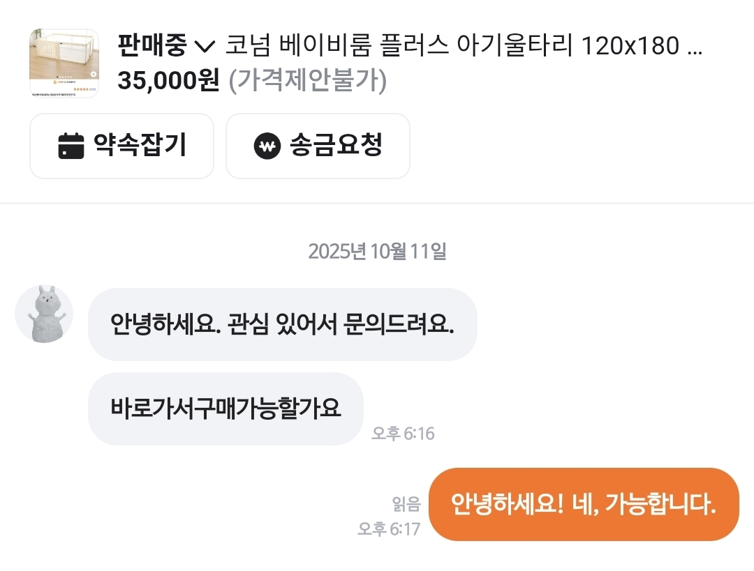The image size is (754, 571).
Task: Click the 가격제안불가 label
Action: point(308,81)
